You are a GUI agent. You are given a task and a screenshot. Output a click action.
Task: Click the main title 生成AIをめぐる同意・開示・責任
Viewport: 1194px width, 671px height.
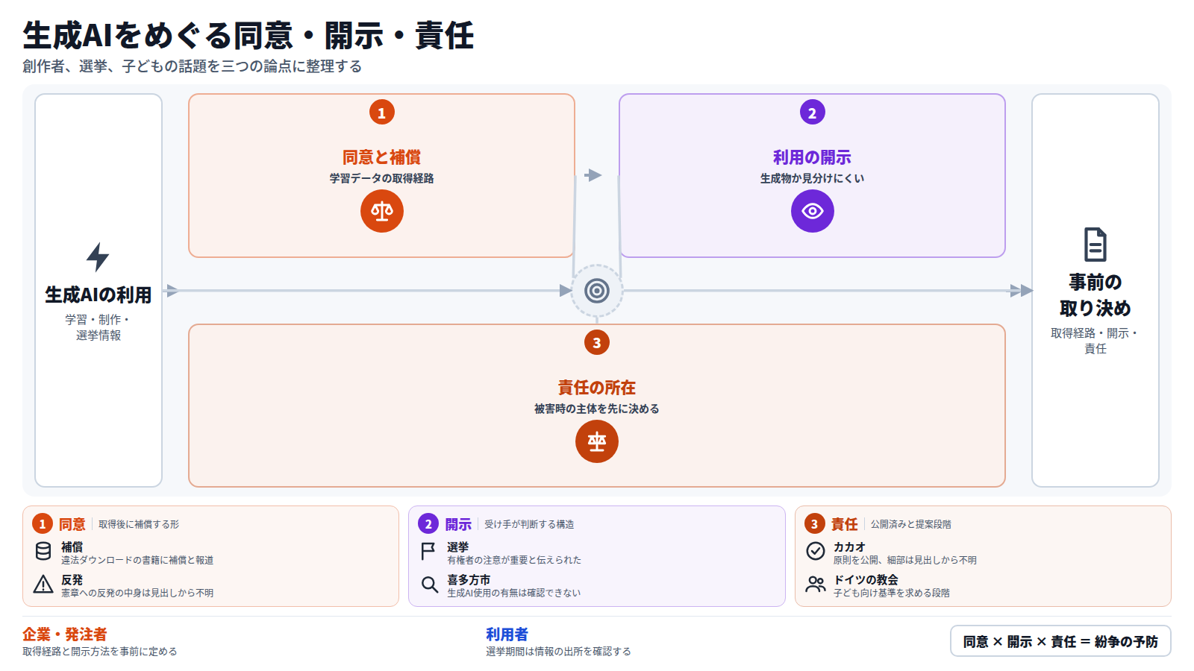click(x=249, y=35)
